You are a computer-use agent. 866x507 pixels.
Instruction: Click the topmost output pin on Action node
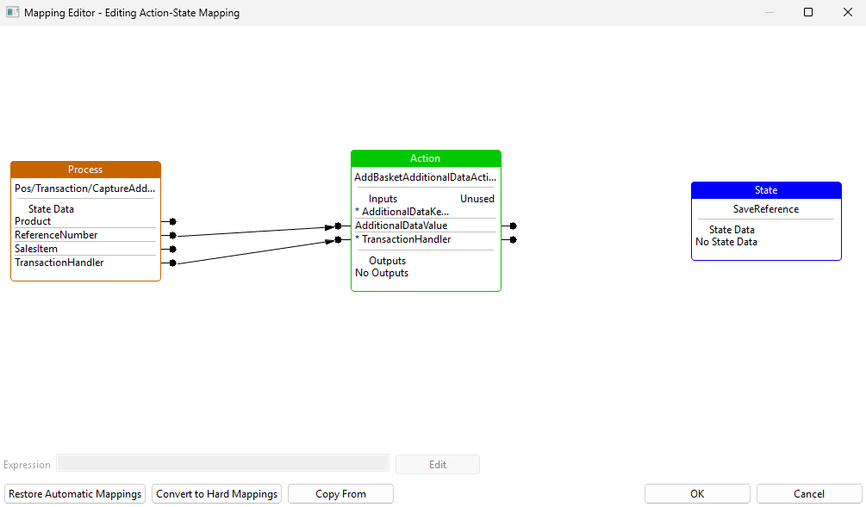click(x=511, y=226)
